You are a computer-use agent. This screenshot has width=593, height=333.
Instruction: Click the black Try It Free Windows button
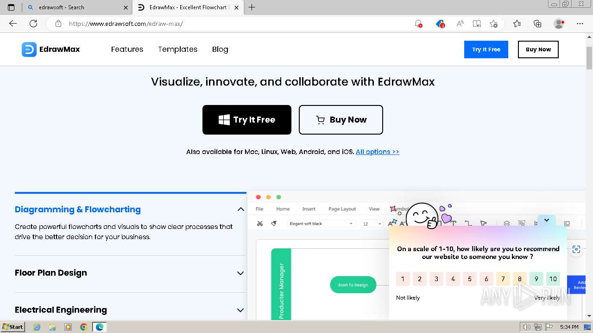(247, 120)
